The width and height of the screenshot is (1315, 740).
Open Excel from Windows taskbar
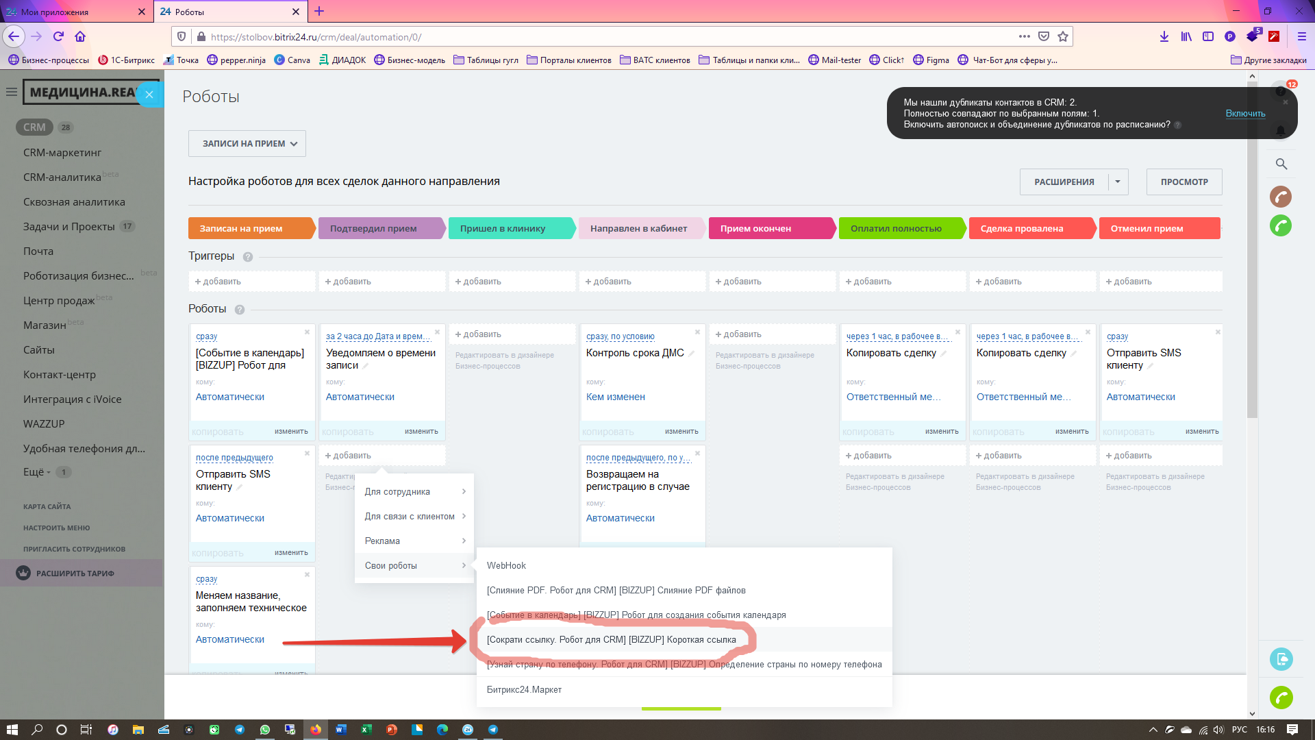[x=366, y=730]
